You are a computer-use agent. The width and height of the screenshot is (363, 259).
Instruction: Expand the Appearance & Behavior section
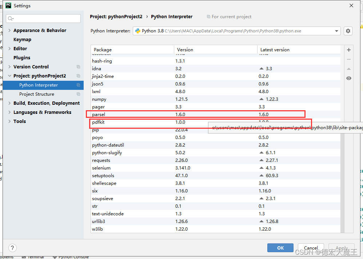pos(9,31)
